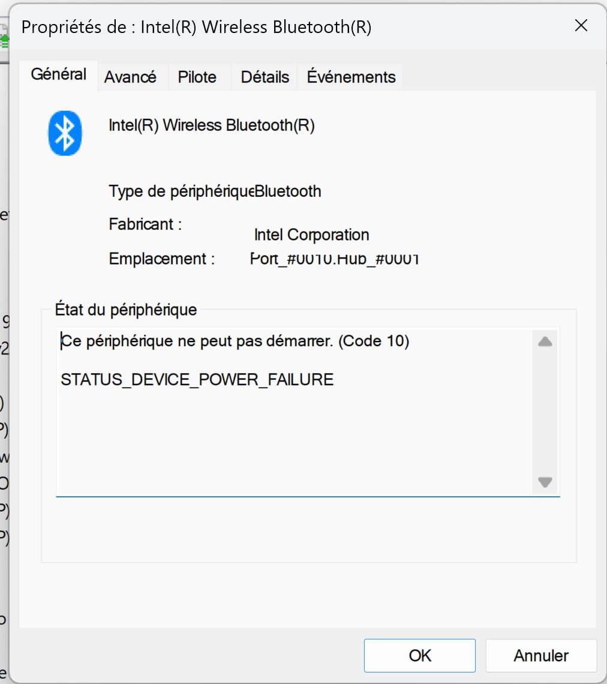The image size is (607, 684).
Task: Click the Intel Corporation manufacturer value
Action: [x=311, y=235]
